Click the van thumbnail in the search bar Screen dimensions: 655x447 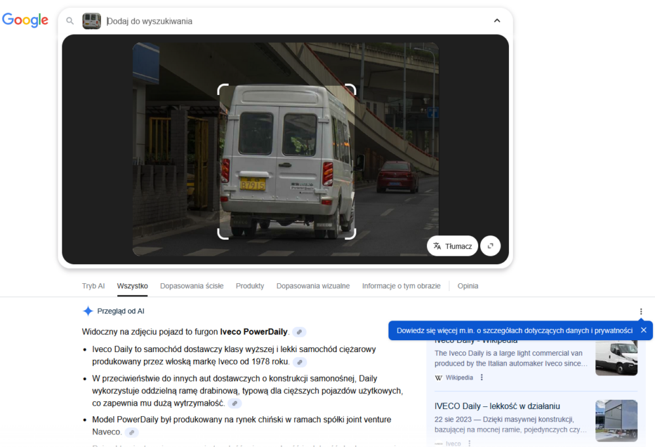pyautogui.click(x=92, y=21)
